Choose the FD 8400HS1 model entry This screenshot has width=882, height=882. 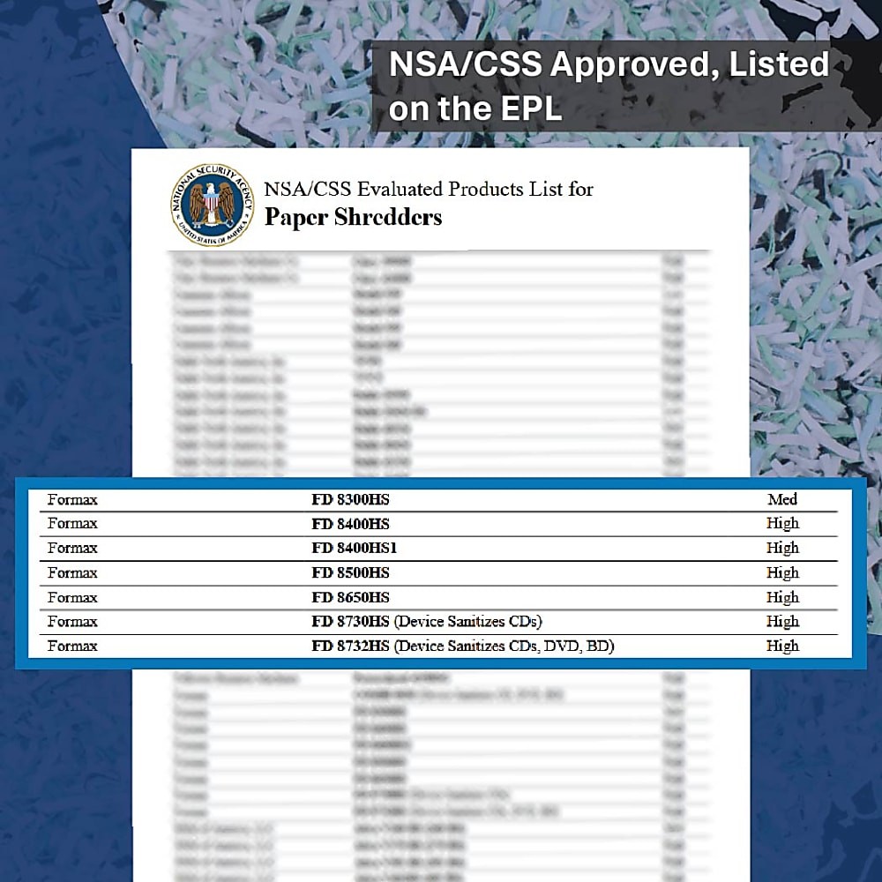(355, 548)
